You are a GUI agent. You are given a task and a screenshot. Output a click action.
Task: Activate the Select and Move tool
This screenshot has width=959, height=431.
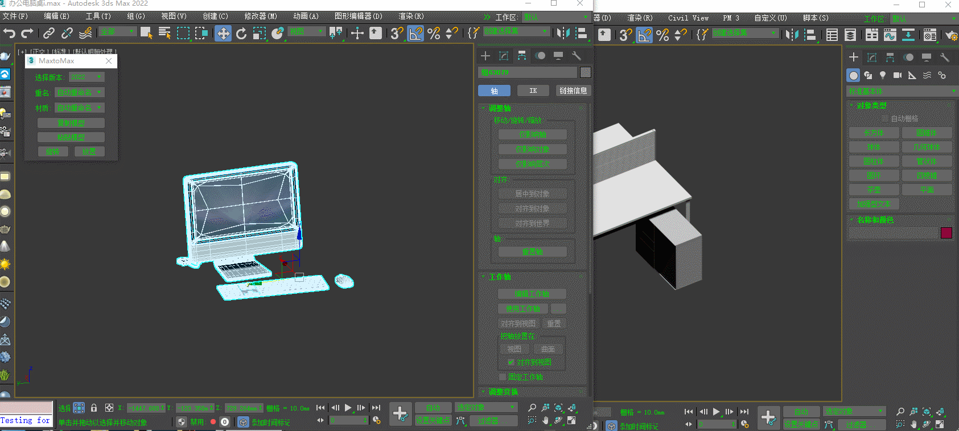pos(223,33)
